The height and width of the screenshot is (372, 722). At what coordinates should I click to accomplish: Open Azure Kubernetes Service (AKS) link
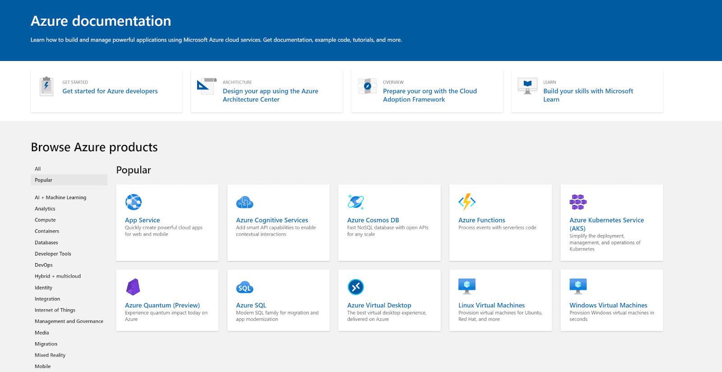(x=607, y=224)
